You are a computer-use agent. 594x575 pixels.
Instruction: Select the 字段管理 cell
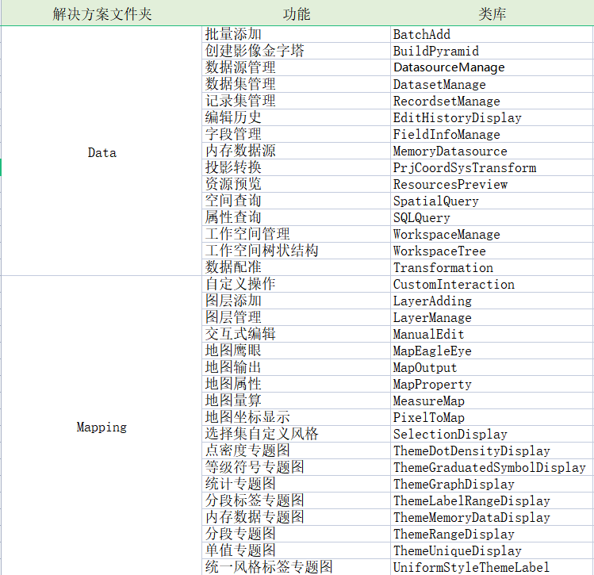point(297,135)
